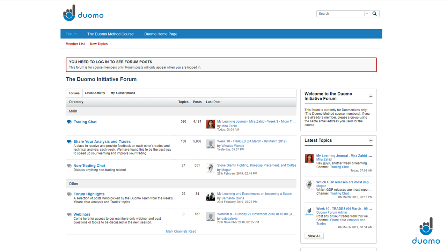Click the Share Your Analysis and Trades bubble icon
The height and width of the screenshot is (251, 447).
tap(69, 142)
